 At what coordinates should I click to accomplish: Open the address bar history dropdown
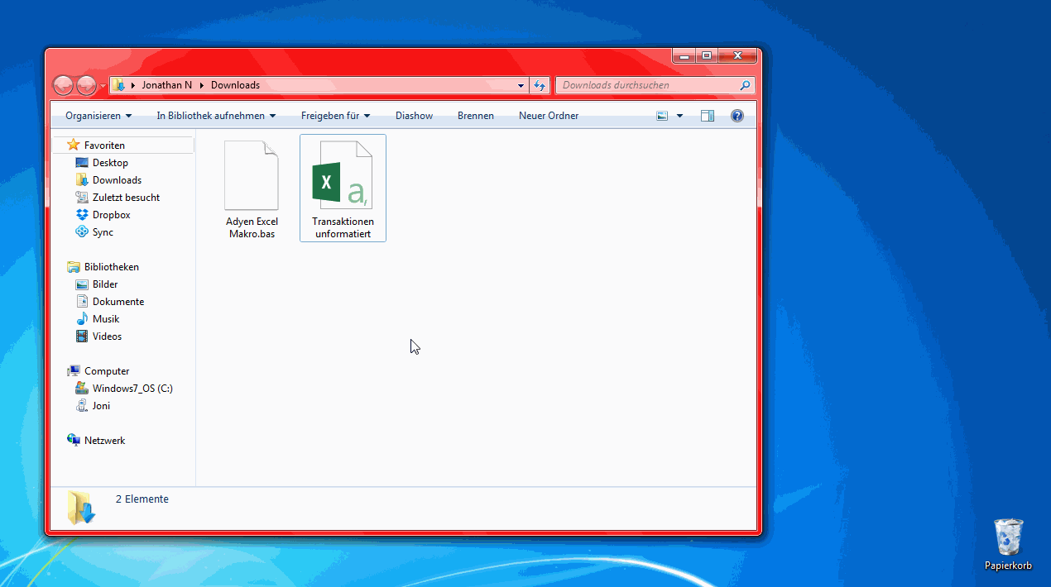click(521, 85)
